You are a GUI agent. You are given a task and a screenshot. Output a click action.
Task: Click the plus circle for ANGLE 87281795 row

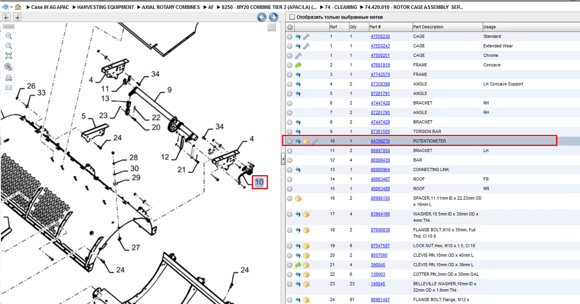tap(290, 113)
